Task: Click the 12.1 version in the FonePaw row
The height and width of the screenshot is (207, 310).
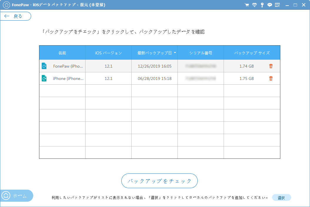Action: [x=108, y=66]
